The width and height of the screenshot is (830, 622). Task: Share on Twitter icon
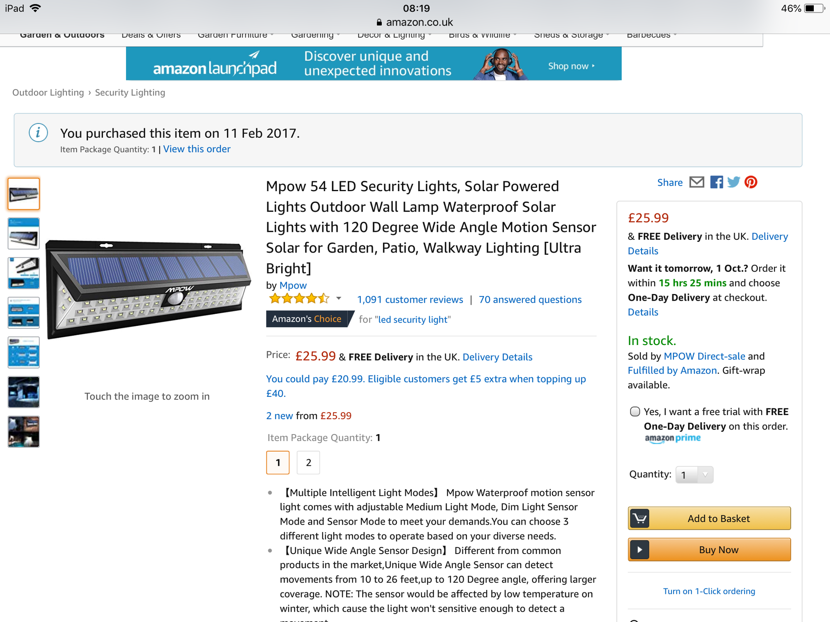733,182
